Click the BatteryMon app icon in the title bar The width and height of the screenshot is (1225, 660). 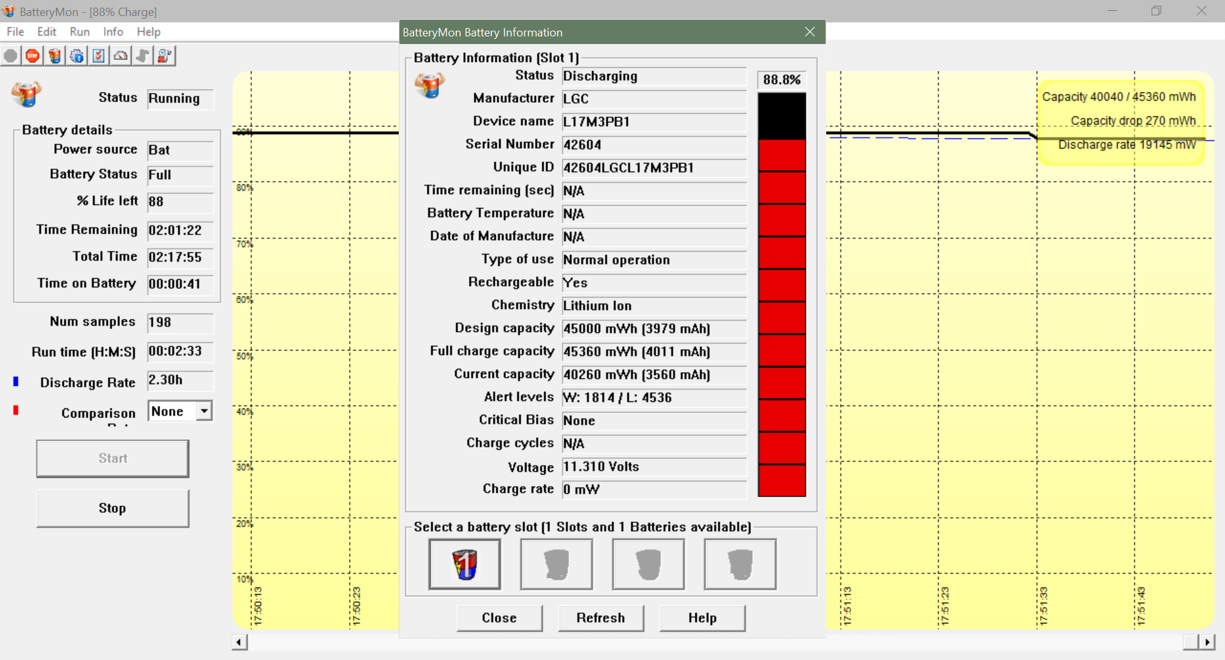pos(8,11)
